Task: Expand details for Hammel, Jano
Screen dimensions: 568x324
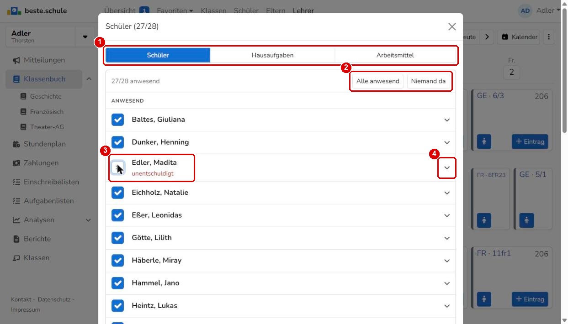Action: [447, 283]
